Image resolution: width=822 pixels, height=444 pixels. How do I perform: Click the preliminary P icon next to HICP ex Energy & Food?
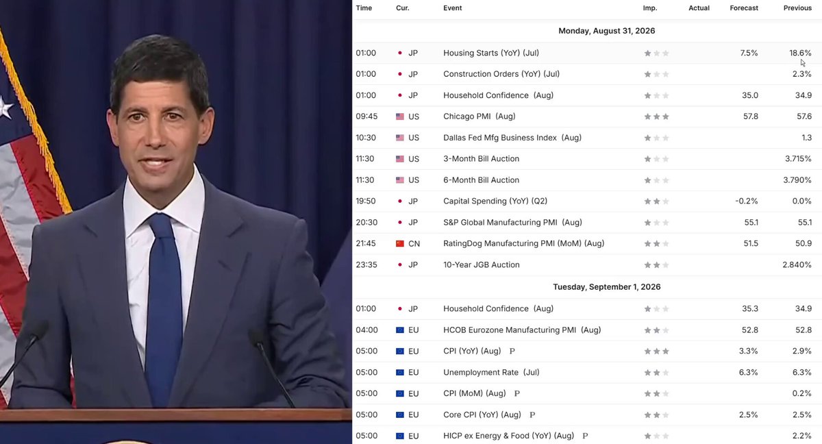(585, 436)
